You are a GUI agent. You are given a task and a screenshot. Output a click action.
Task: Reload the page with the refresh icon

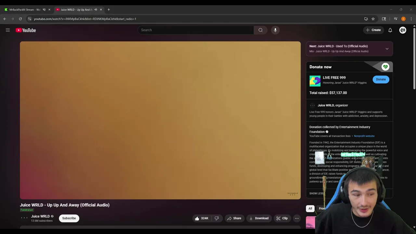click(x=20, y=19)
